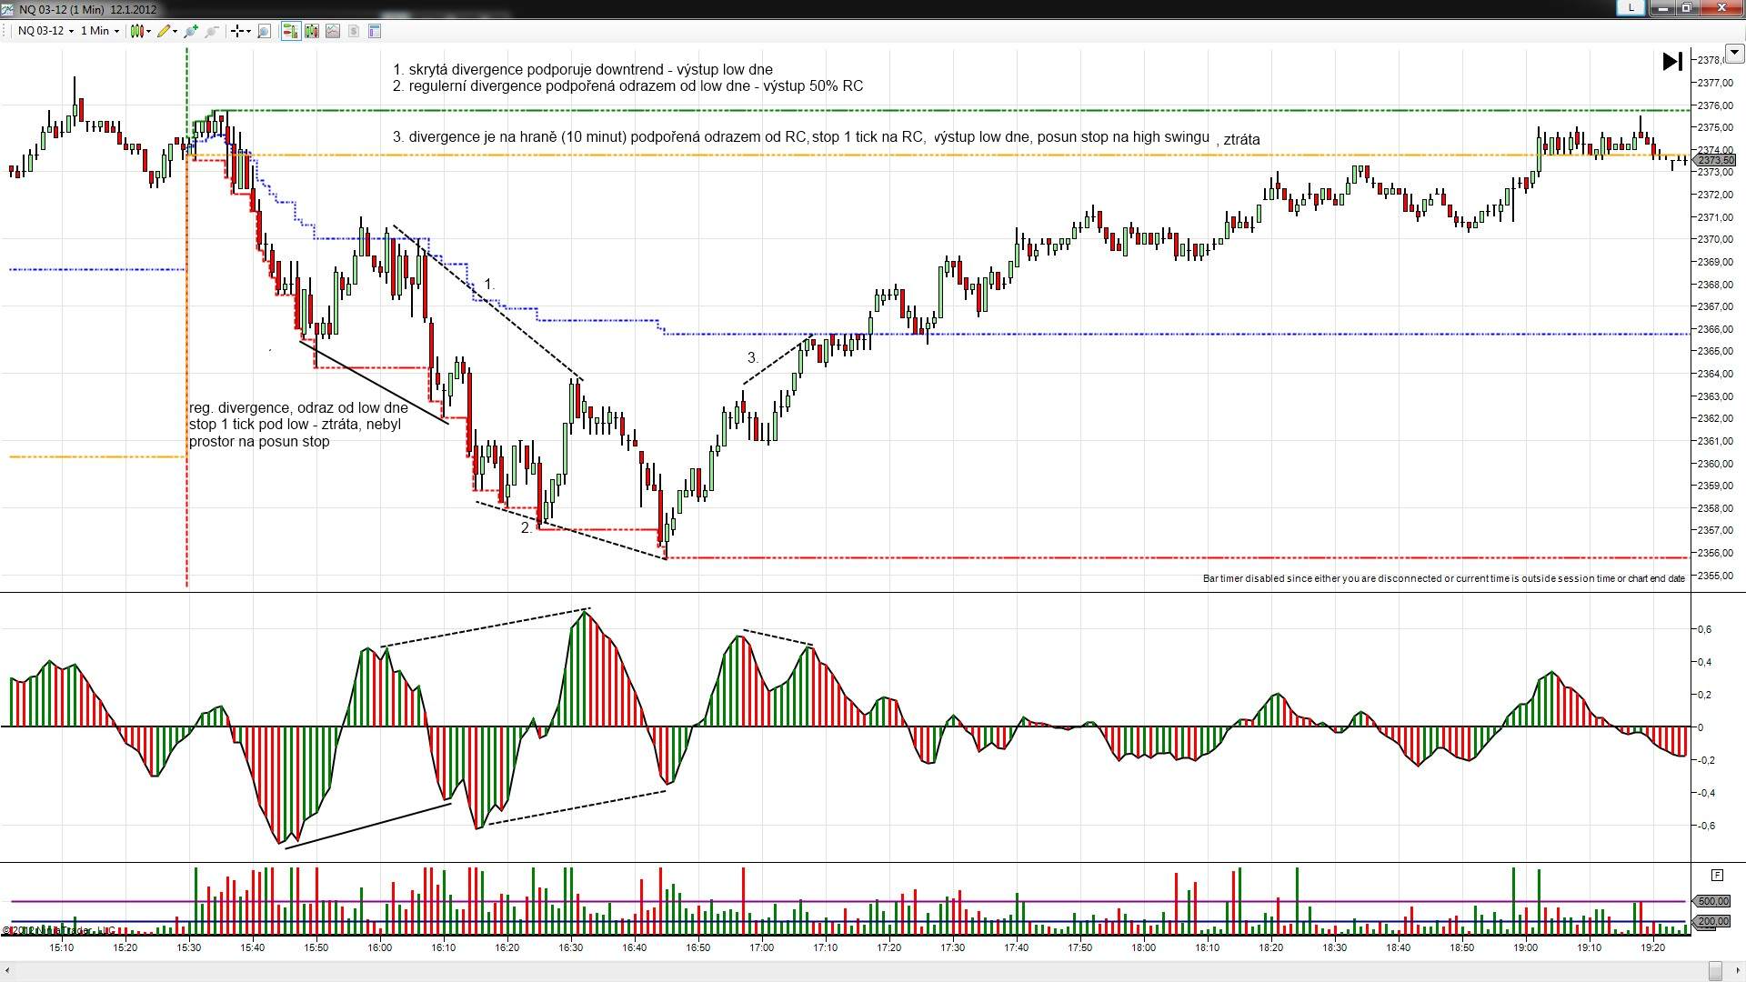Open the 1 Min interval dropdown

pyautogui.click(x=99, y=31)
